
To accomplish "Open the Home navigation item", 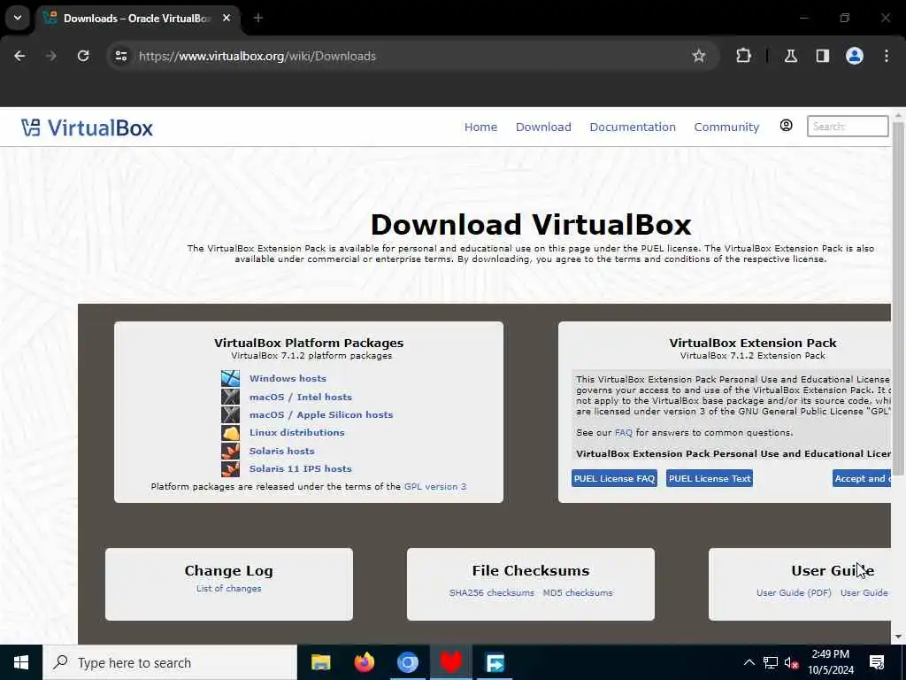I will click(x=480, y=127).
